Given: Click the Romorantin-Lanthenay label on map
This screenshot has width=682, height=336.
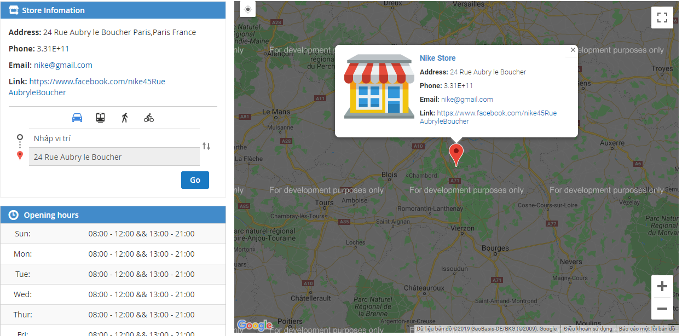Looking at the screenshot, I should click(429, 208).
